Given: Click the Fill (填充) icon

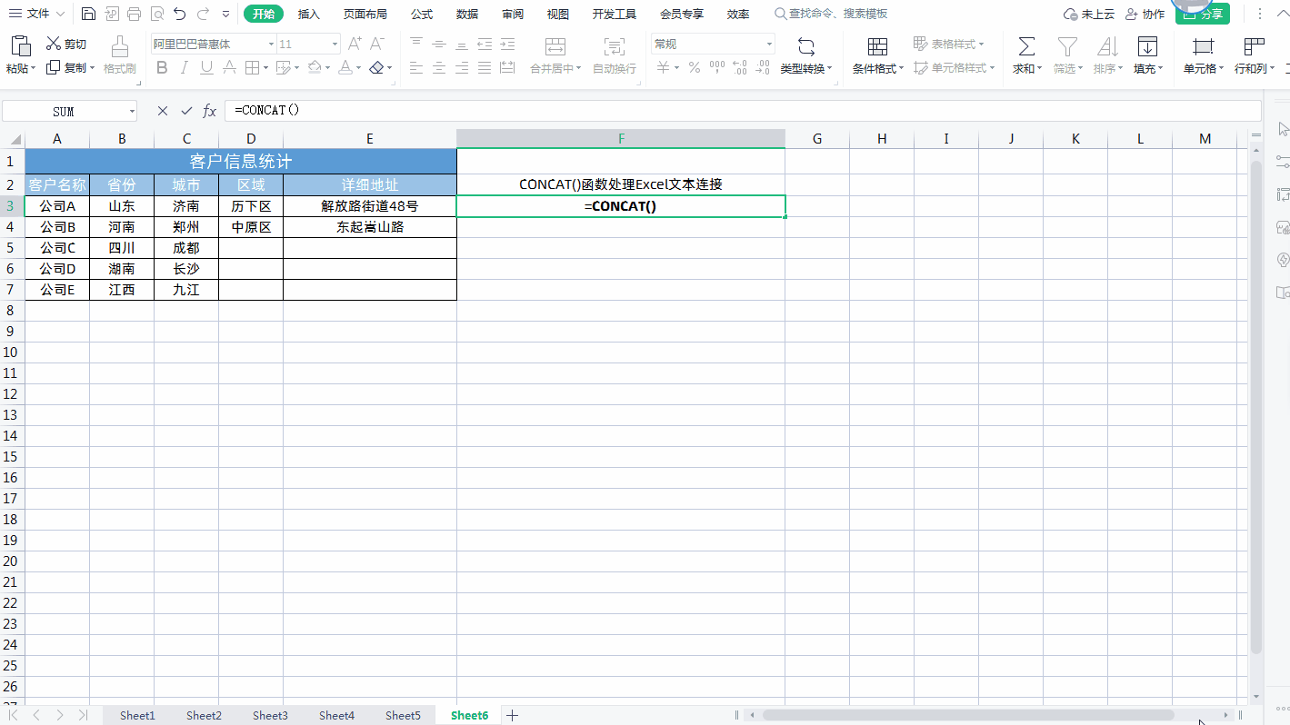Looking at the screenshot, I should click(x=1148, y=46).
